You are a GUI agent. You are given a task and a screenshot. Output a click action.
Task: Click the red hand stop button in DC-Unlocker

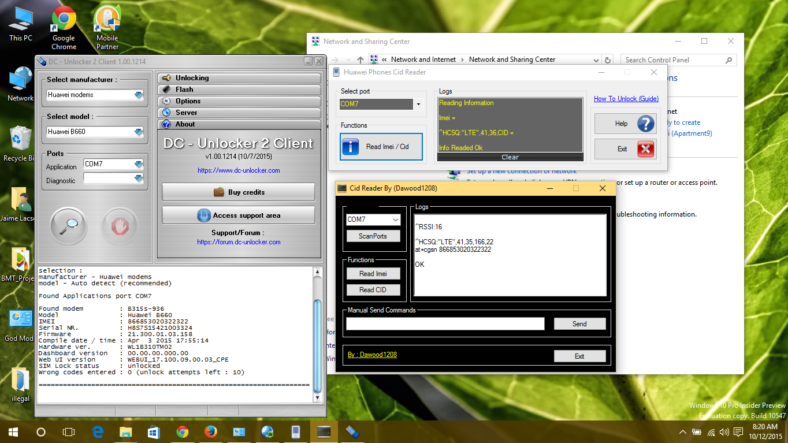pyautogui.click(x=120, y=226)
